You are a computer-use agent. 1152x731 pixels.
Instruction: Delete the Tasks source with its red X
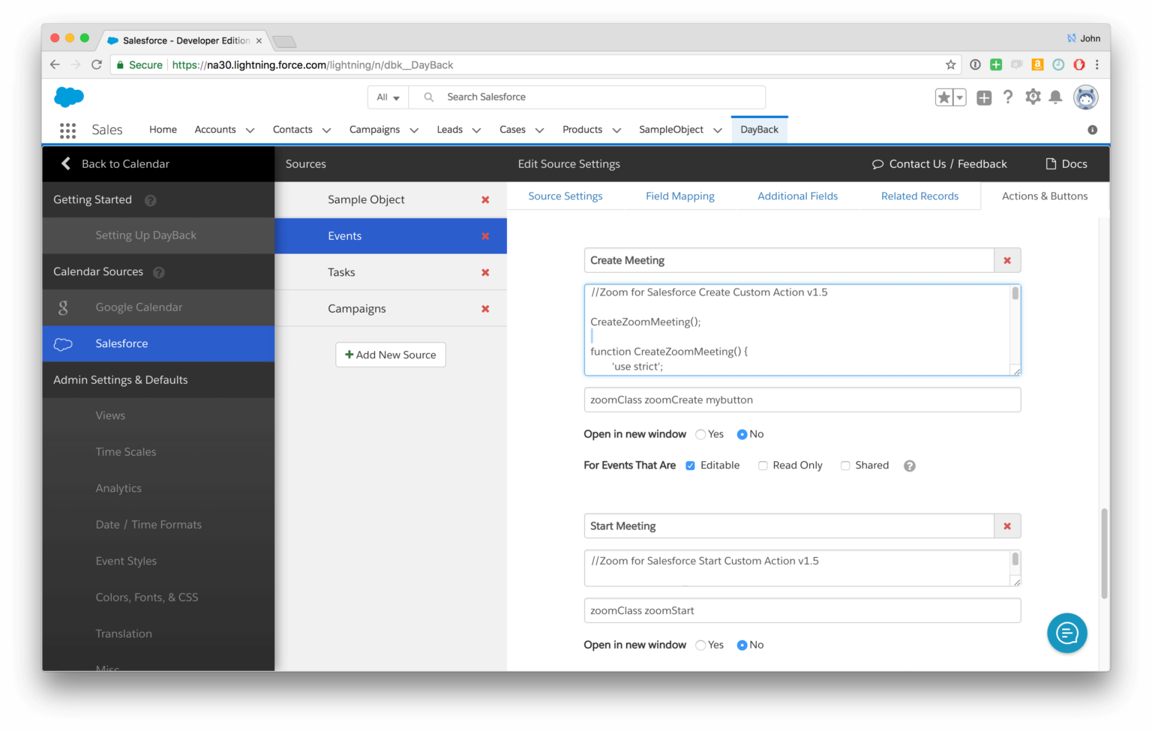[485, 271]
